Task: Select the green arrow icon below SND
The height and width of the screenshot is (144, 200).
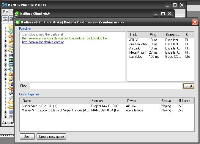Action: 11,69
